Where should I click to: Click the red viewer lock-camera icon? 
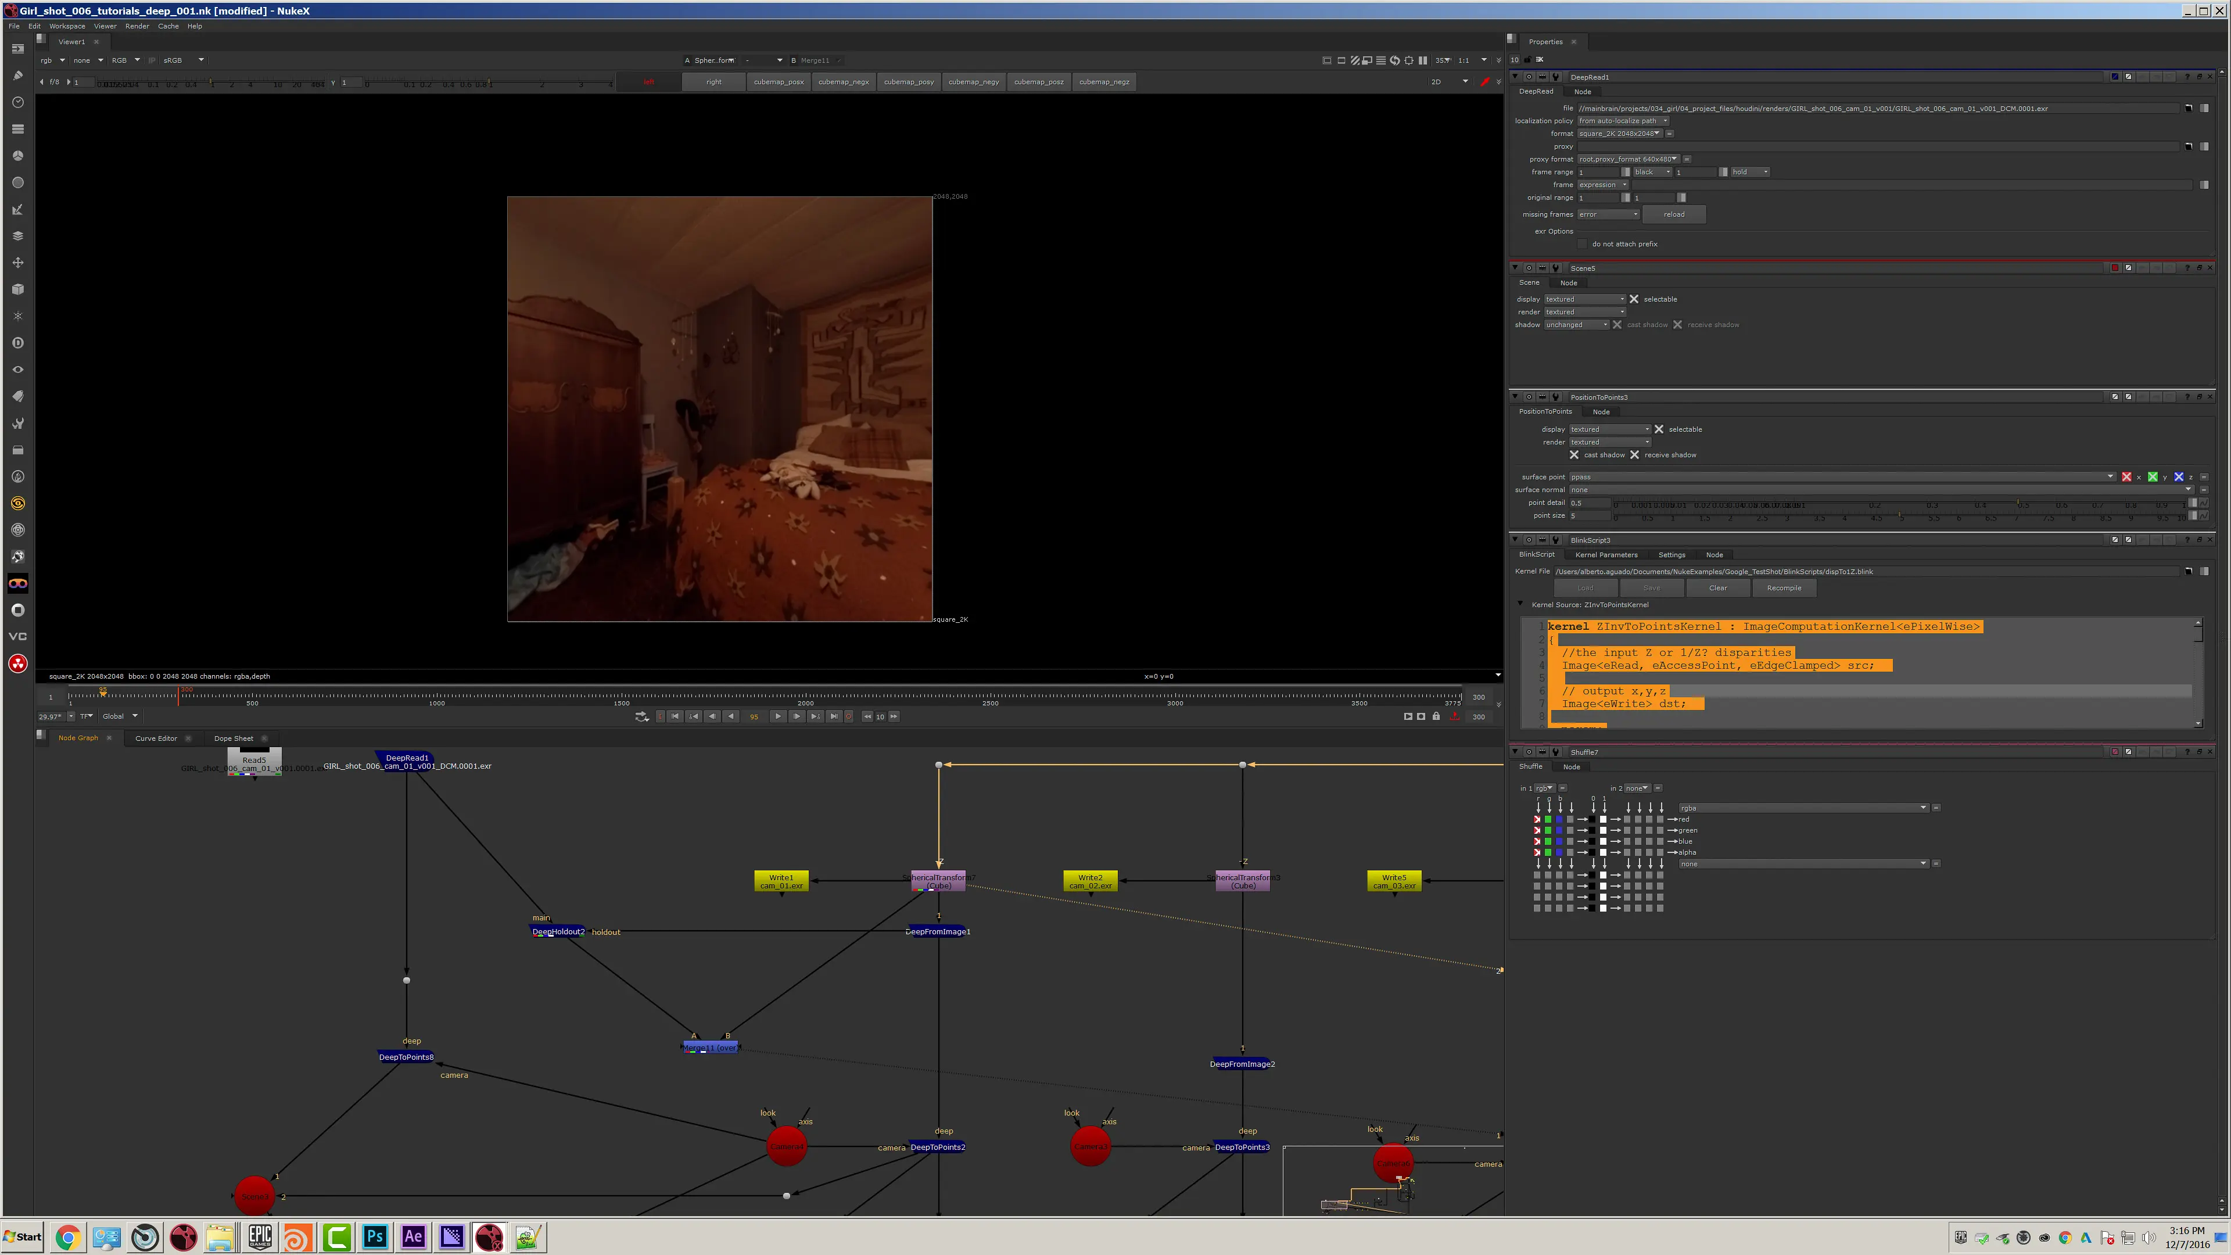[x=1484, y=81]
